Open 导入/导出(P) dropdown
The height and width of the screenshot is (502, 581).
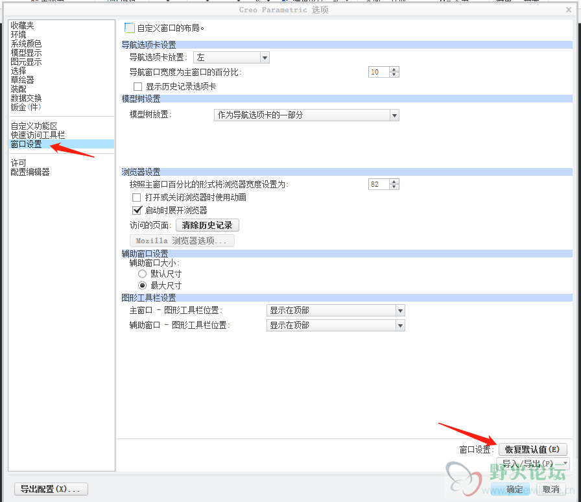point(532,464)
